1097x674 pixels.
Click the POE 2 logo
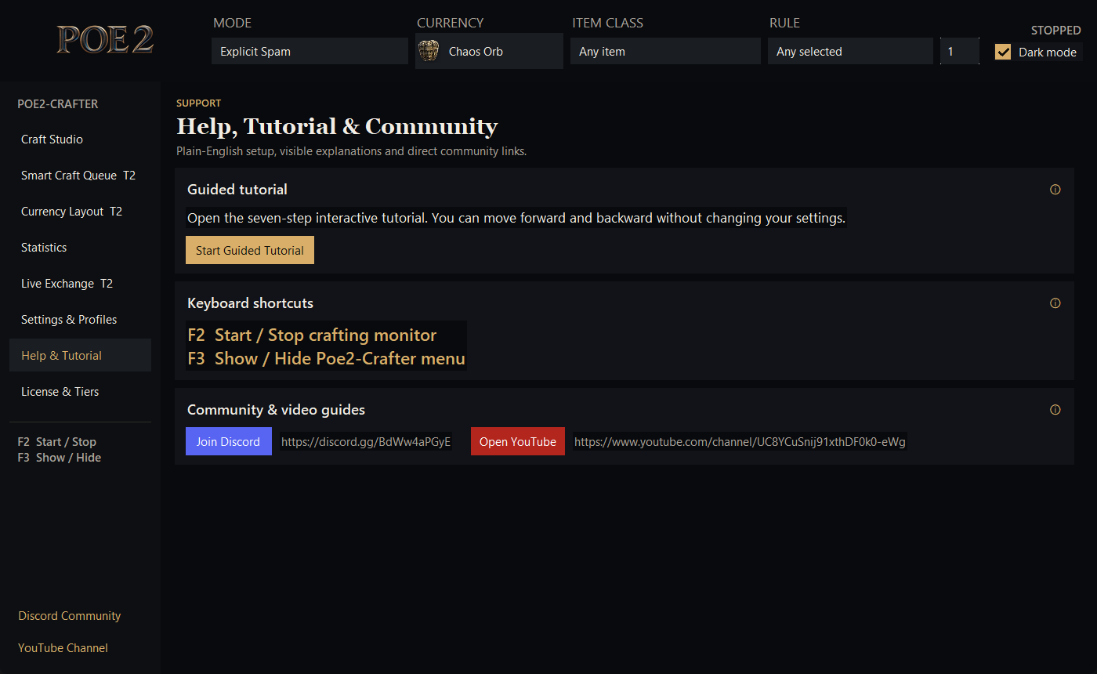pyautogui.click(x=105, y=40)
